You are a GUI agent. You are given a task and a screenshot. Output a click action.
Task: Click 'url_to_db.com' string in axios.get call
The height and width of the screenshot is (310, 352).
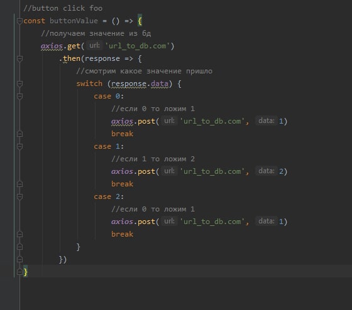tap(138, 46)
